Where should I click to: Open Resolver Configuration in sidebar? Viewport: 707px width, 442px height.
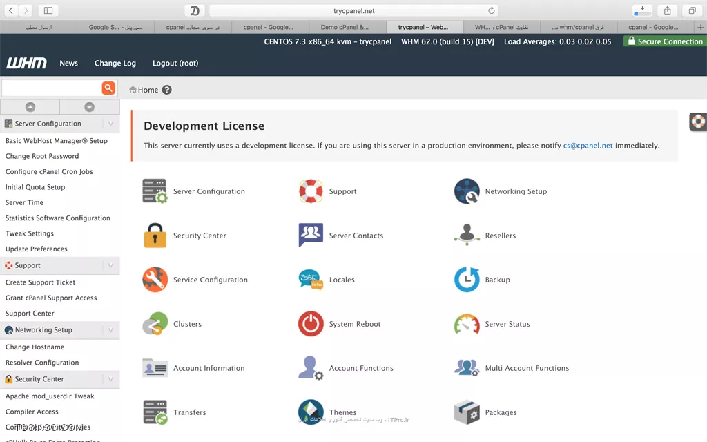42,362
